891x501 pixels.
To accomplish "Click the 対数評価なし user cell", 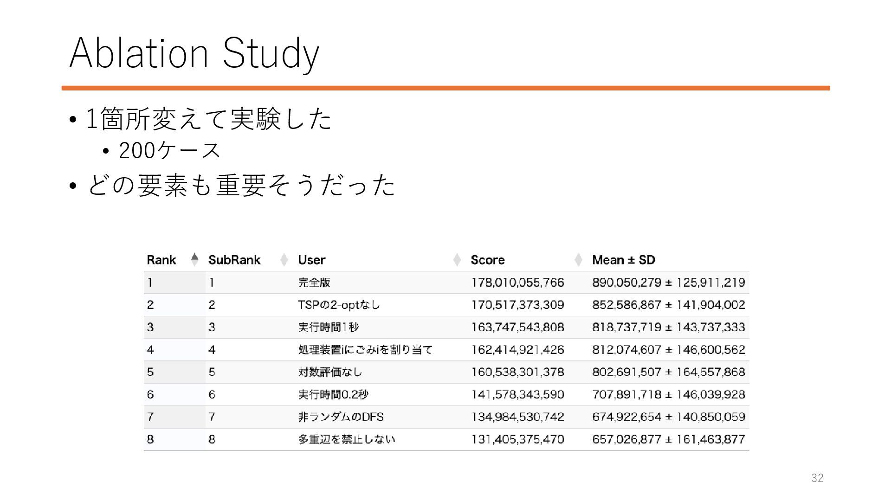I will coord(330,372).
